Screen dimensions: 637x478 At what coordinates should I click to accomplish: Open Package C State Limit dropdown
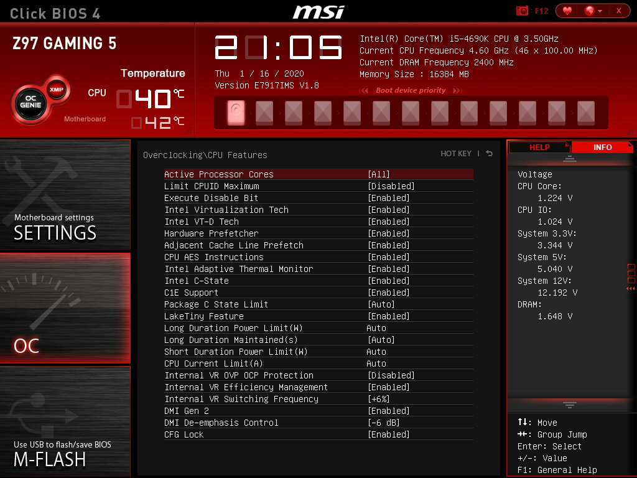(318, 304)
